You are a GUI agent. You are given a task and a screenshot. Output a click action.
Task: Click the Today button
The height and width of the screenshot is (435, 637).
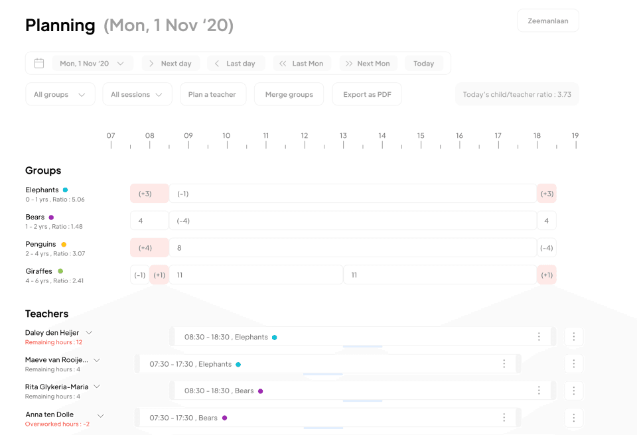coord(424,64)
